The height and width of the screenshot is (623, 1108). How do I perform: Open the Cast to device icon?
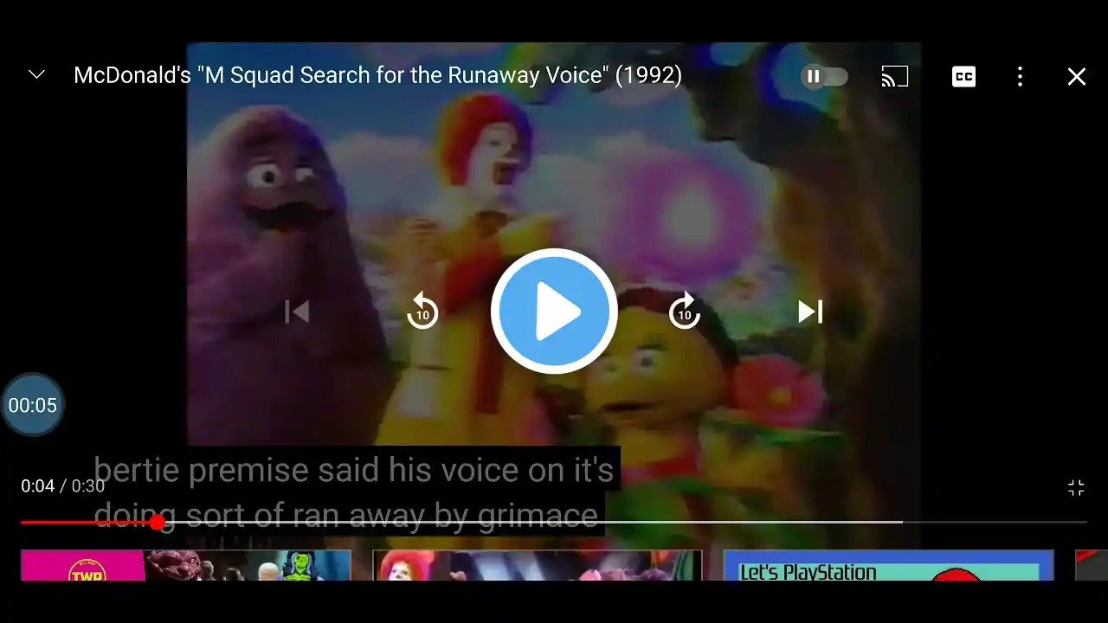coord(894,76)
